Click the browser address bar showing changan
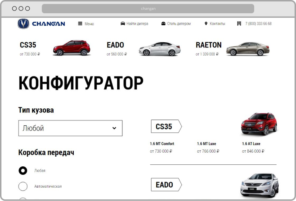Viewport: 296px width, 201px height. [148, 8]
